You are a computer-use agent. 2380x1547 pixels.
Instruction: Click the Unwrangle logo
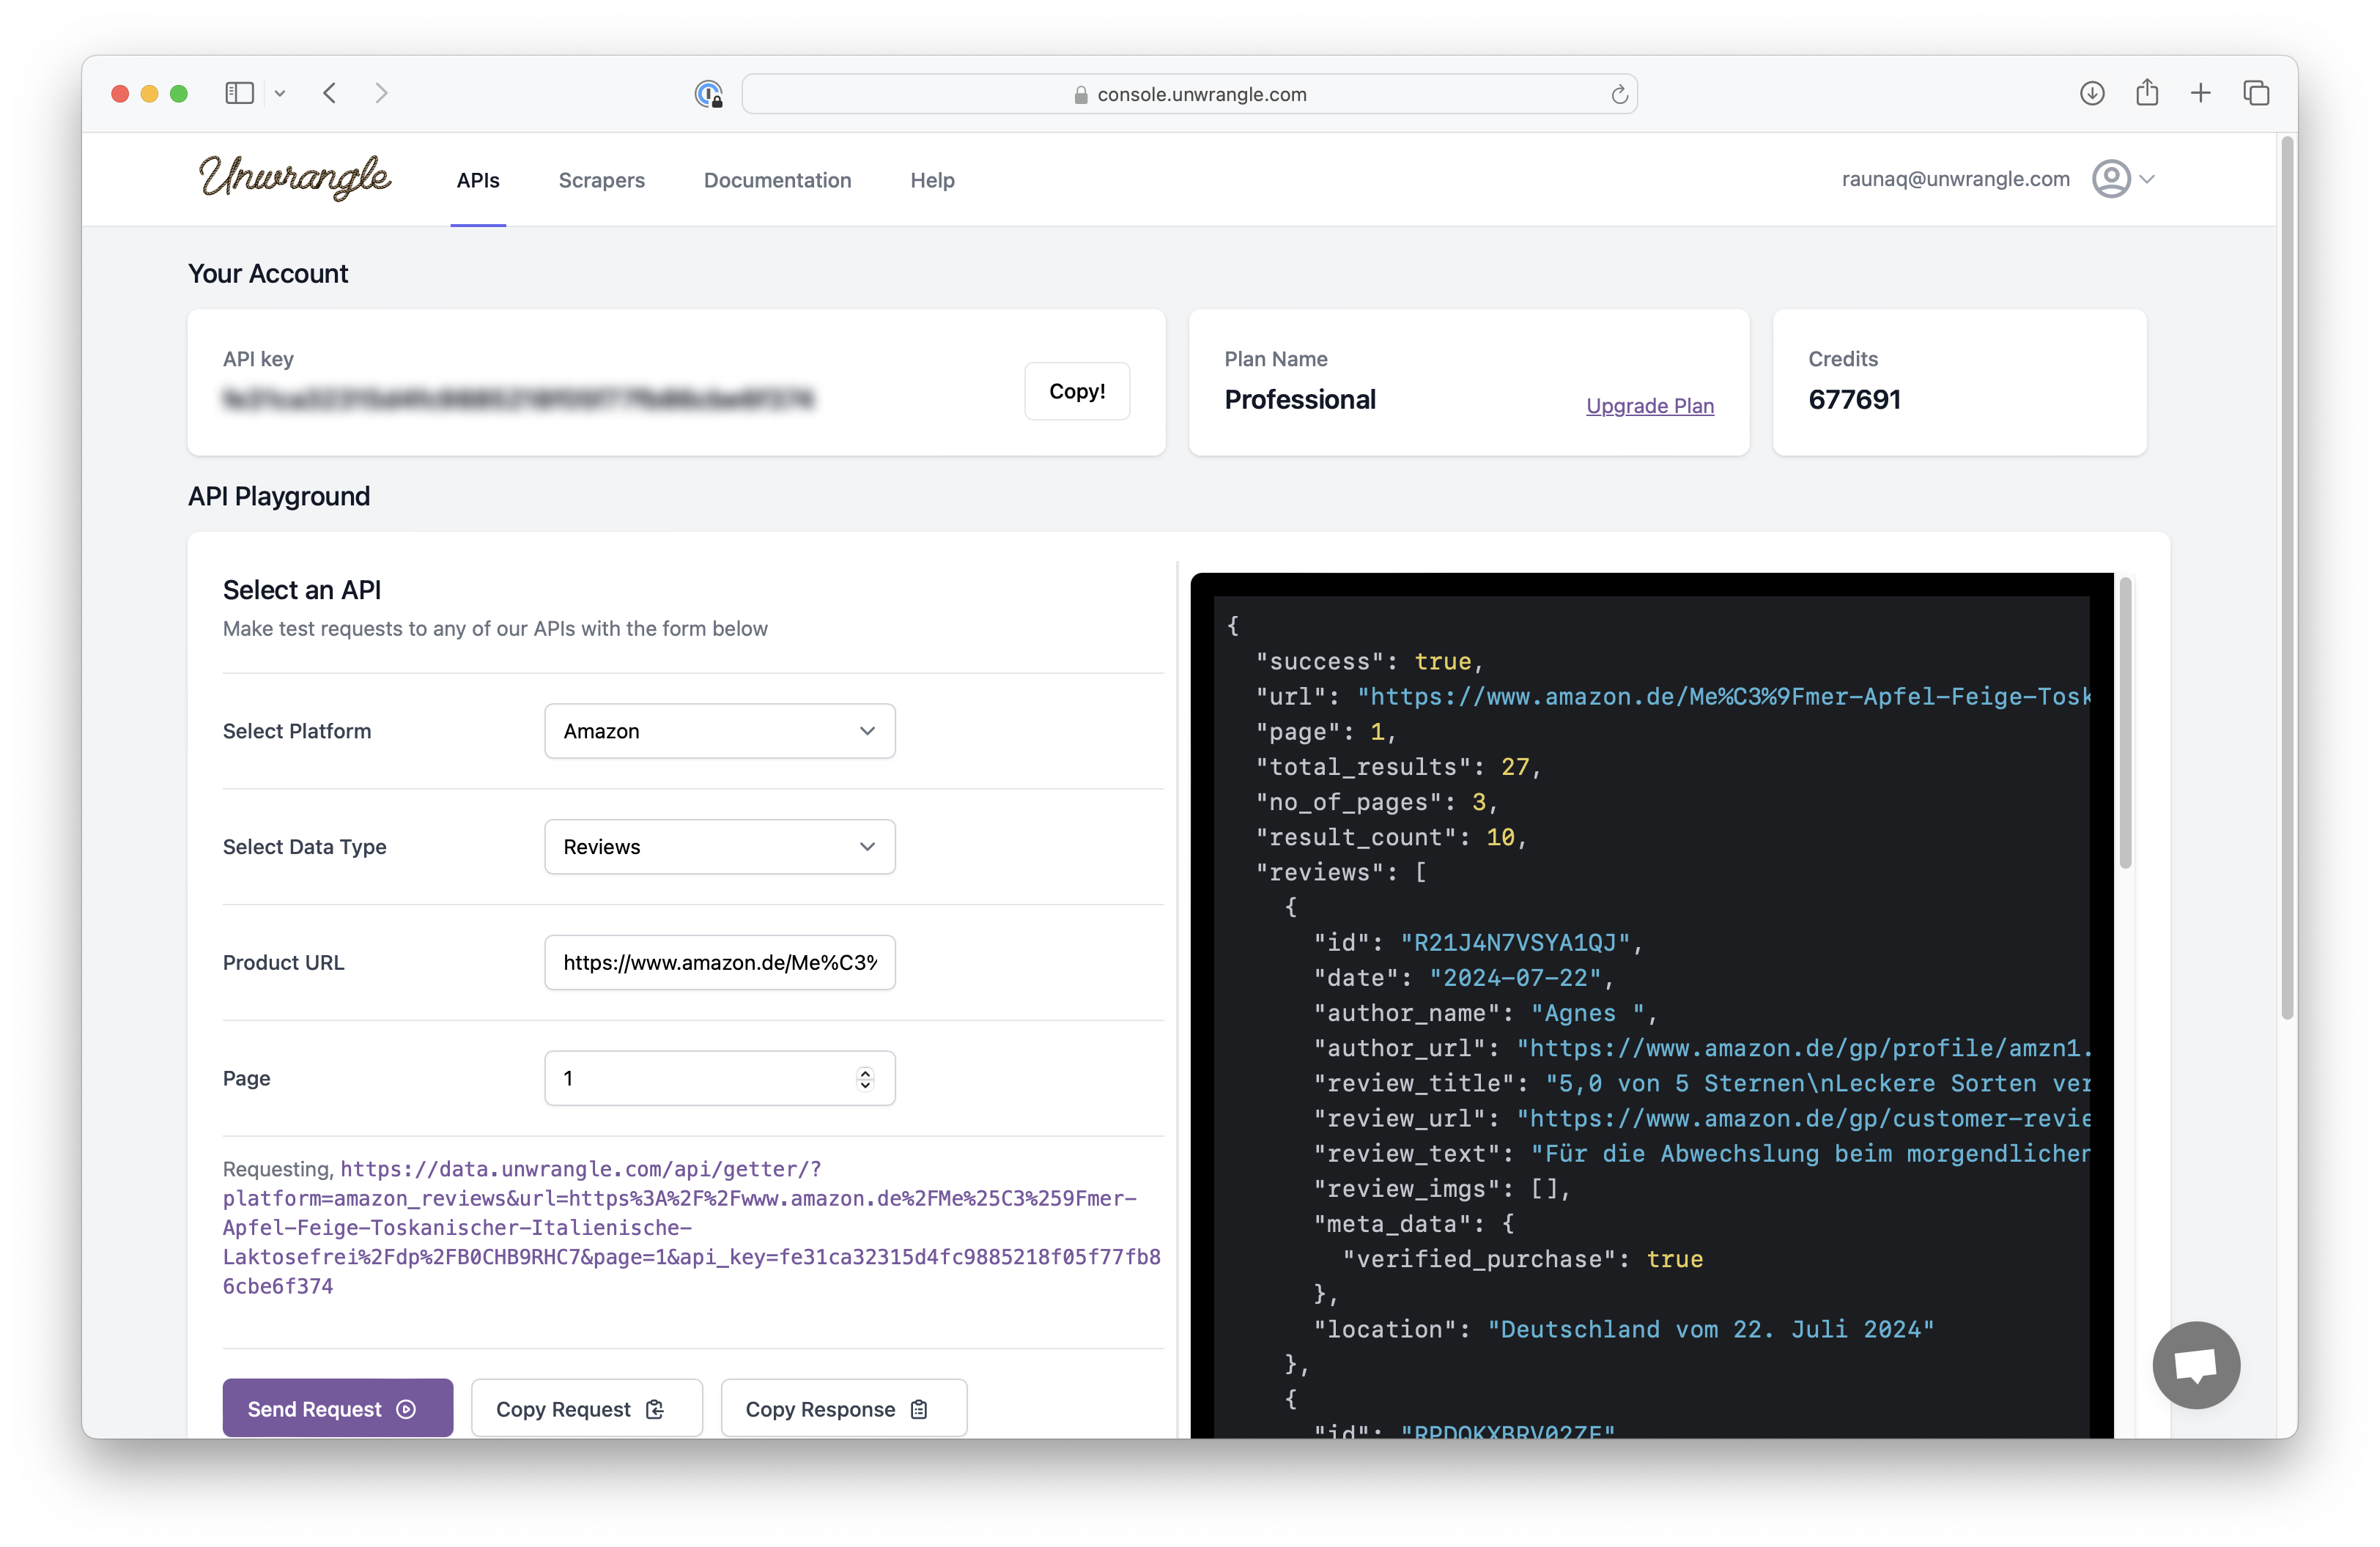[x=294, y=178]
